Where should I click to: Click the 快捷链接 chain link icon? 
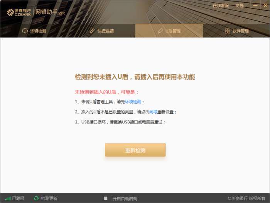point(93,31)
